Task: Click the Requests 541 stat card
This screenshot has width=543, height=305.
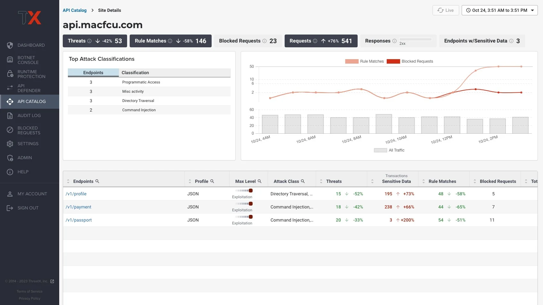Action: 321,41
